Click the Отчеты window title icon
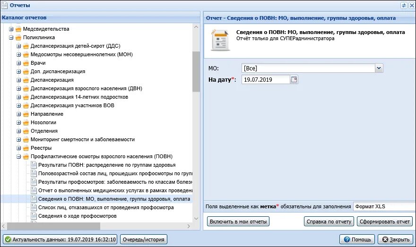Image resolution: width=416 pixels, height=247 pixels. pyautogui.click(x=5, y=5)
